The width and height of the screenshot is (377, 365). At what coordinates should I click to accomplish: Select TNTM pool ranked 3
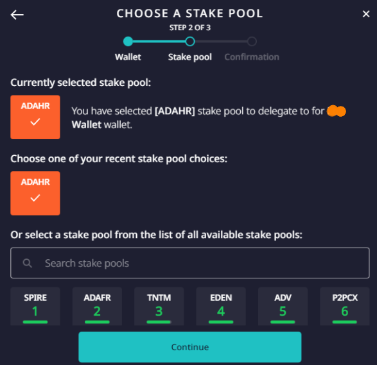[159, 306]
